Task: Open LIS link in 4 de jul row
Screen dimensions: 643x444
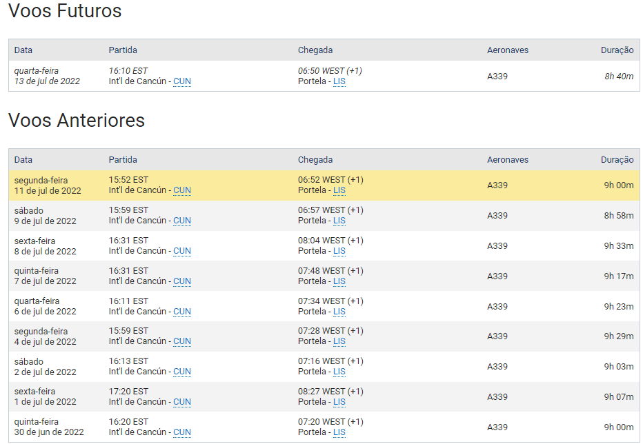Action: pos(339,341)
